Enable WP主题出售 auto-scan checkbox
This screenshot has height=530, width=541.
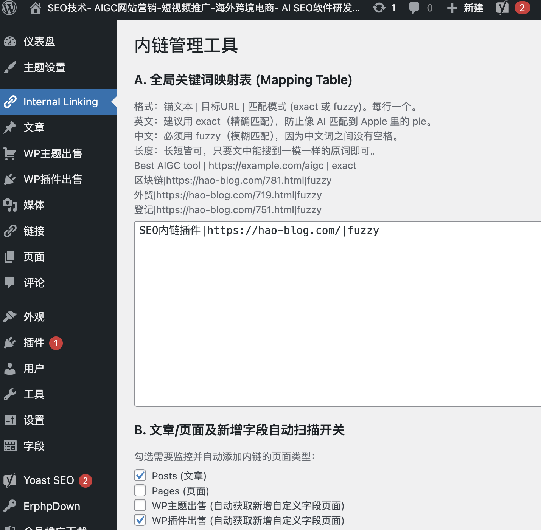(x=140, y=505)
